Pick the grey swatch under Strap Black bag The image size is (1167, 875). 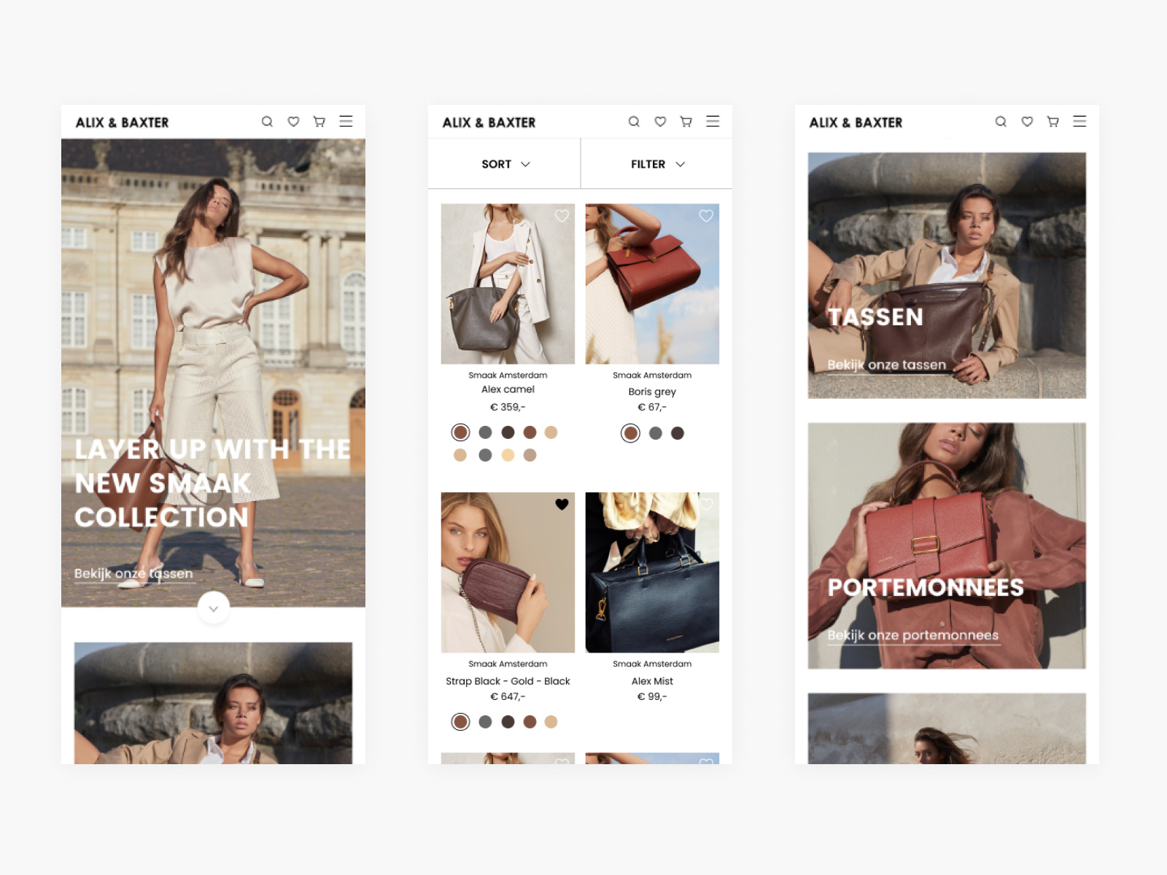coord(485,722)
